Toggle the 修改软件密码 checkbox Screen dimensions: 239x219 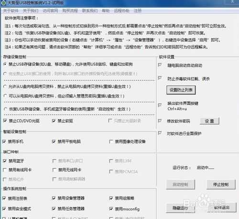160,121
